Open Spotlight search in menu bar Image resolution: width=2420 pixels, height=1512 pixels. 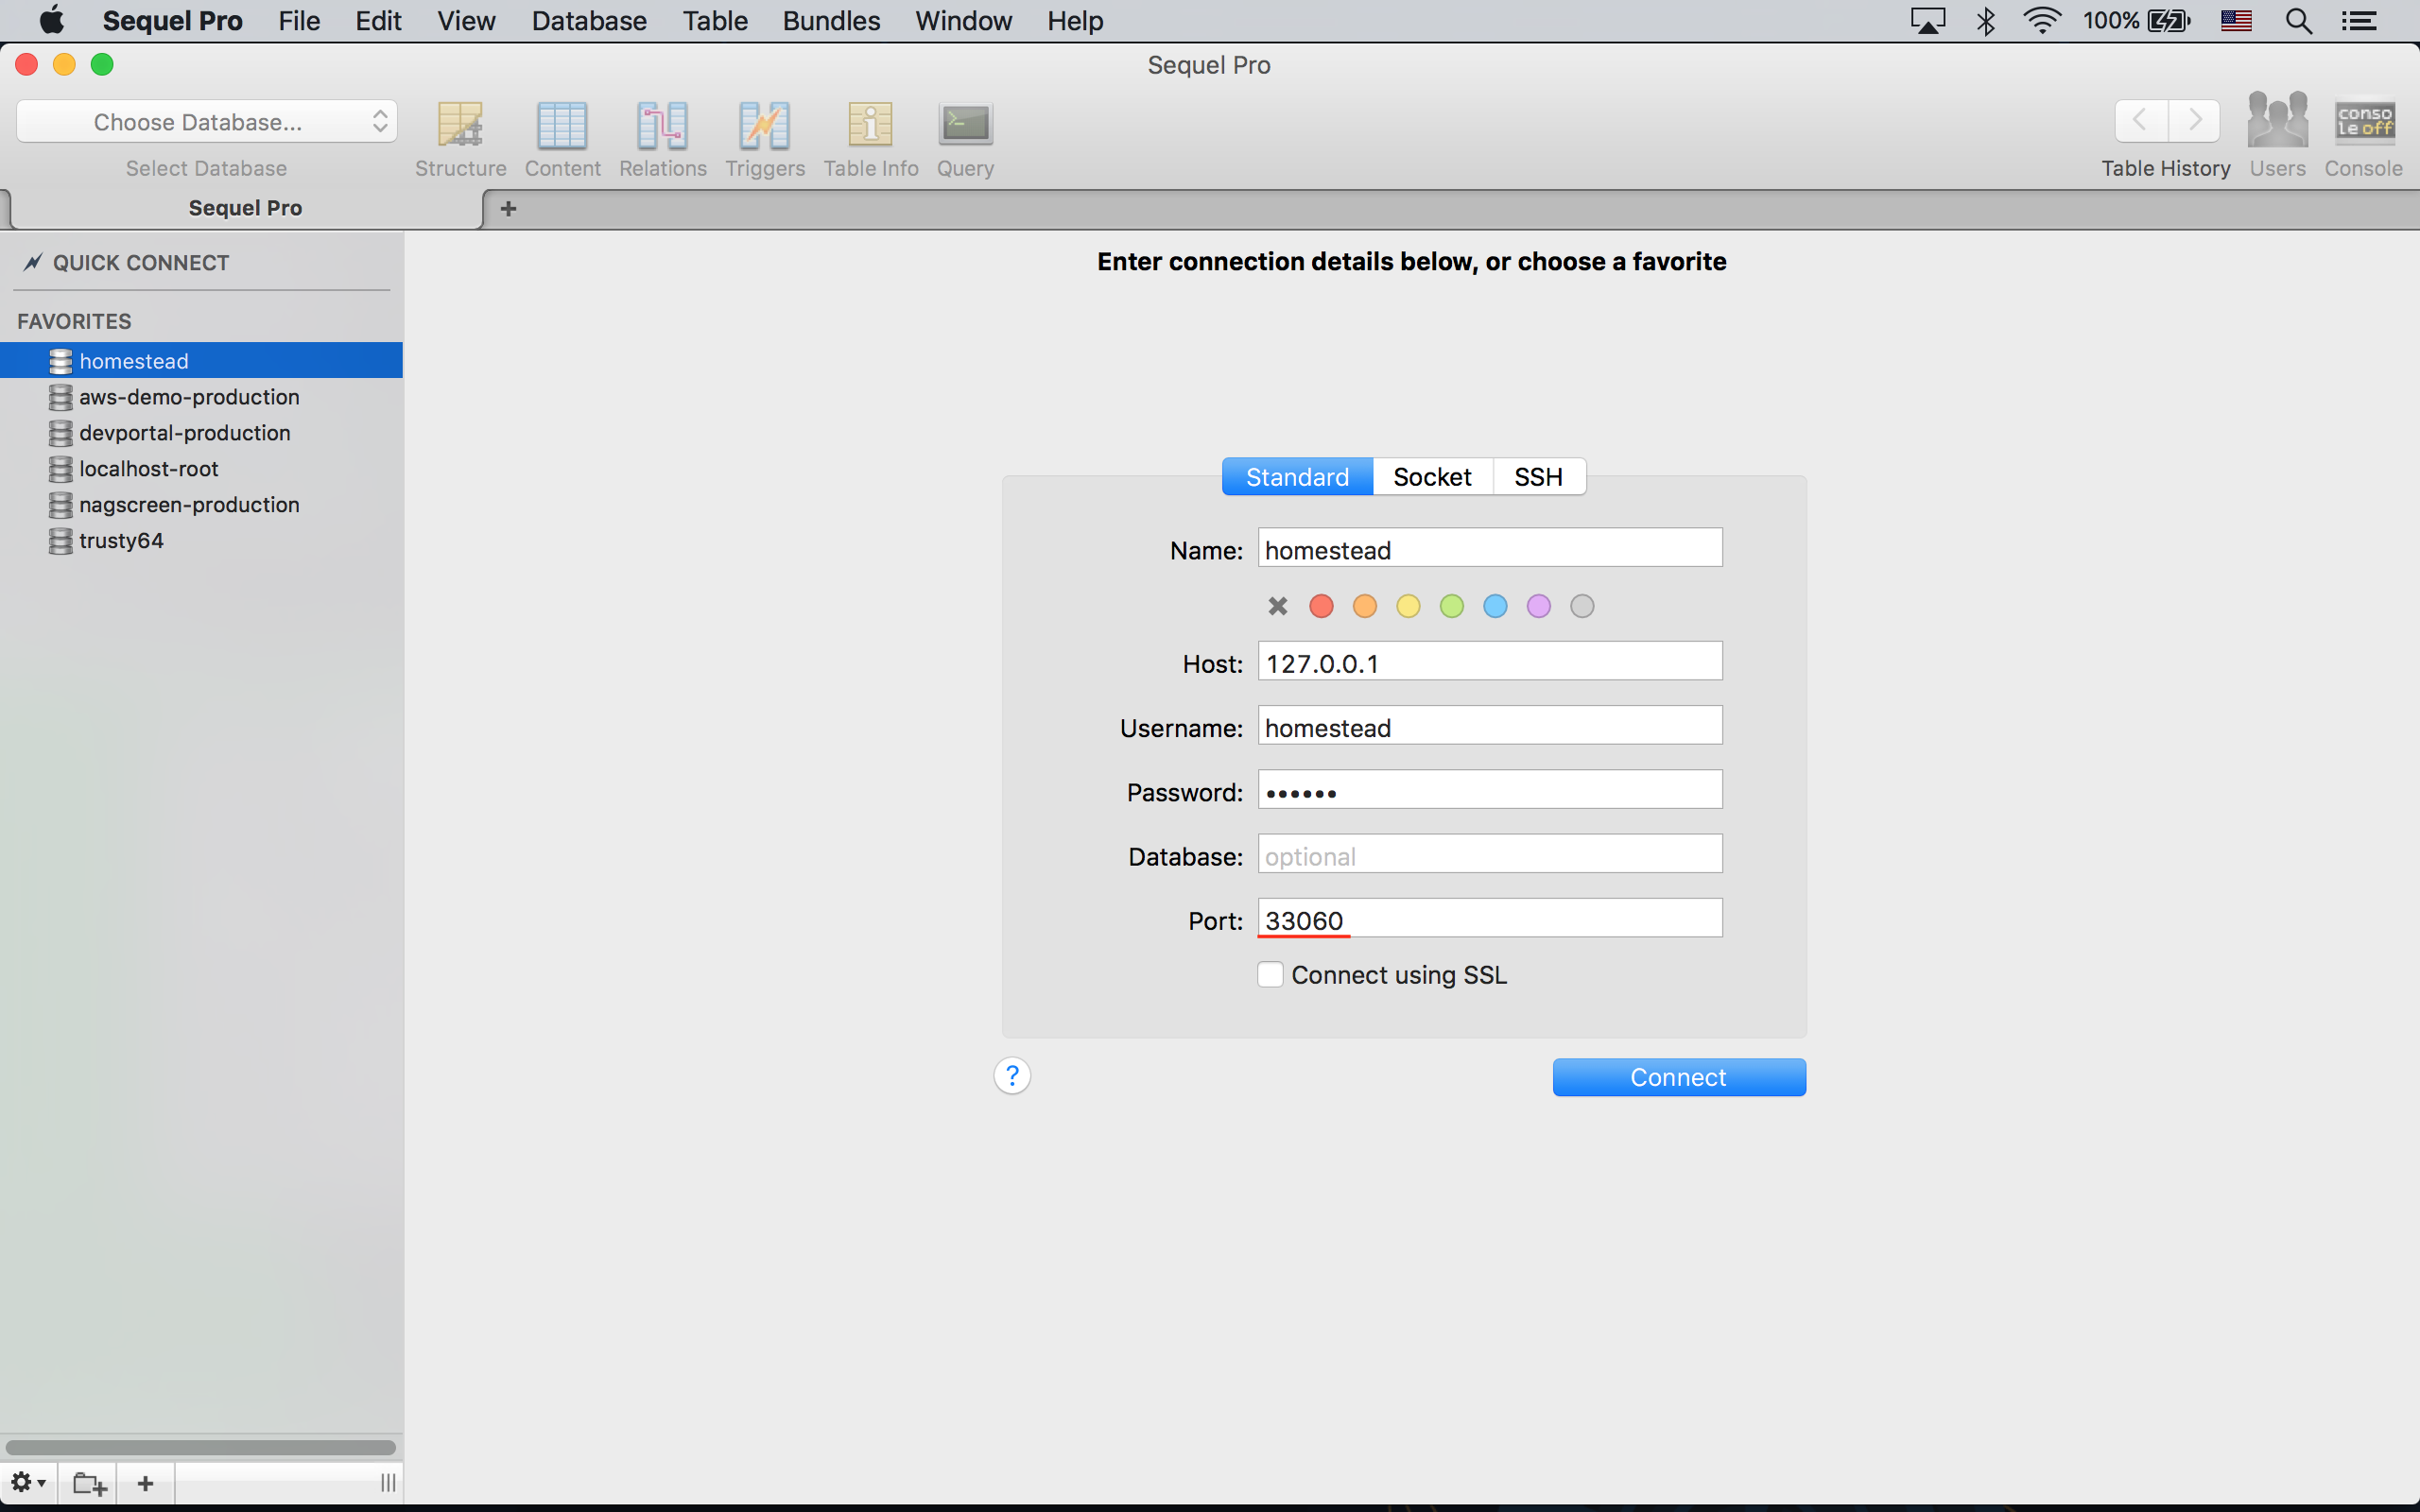pos(2298,21)
